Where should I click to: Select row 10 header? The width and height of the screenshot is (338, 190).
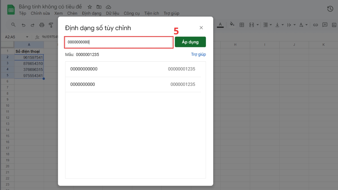(8, 106)
